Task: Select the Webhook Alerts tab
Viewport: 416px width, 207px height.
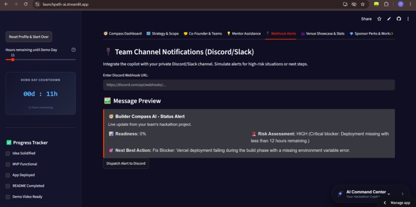Action: (x=281, y=34)
